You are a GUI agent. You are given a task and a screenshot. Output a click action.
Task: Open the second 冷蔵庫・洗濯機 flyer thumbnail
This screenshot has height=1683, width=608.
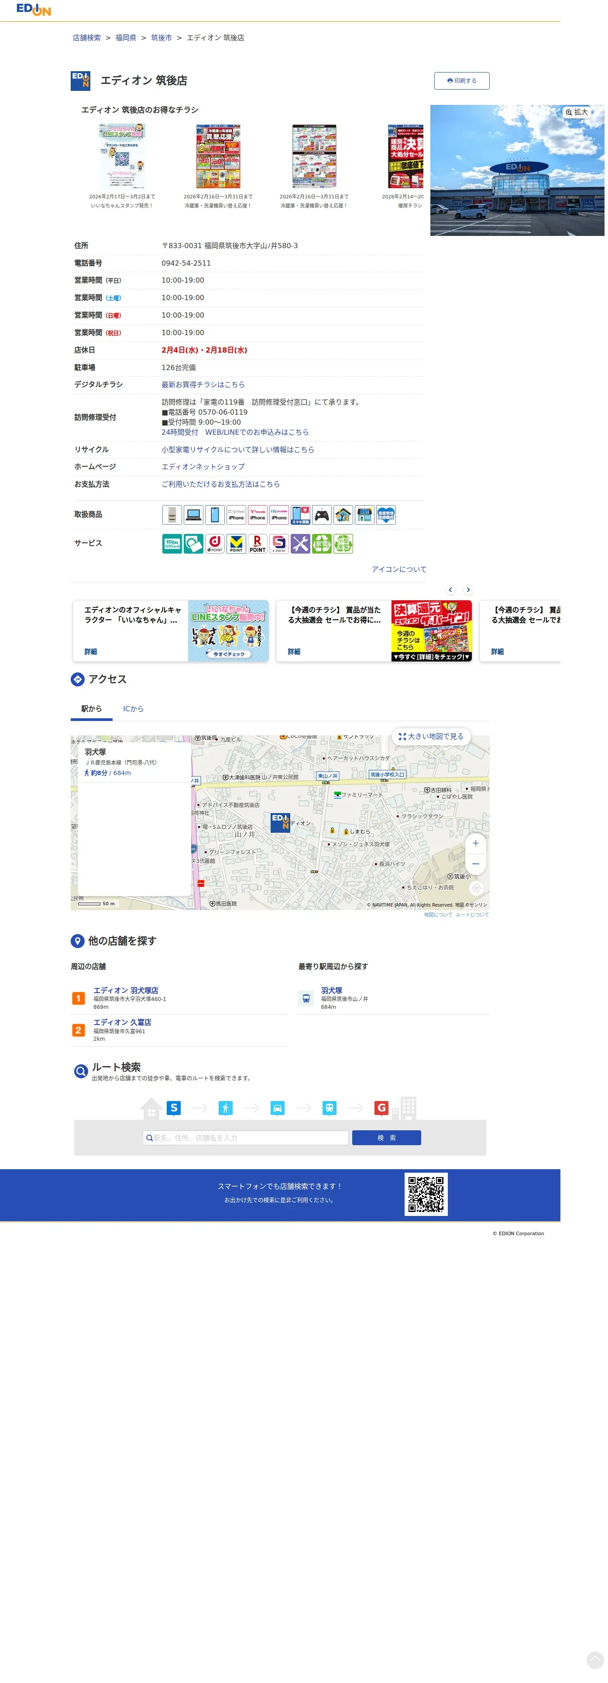point(218,156)
